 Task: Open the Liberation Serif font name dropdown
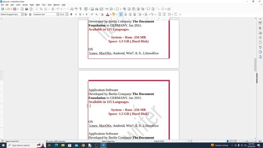[58, 14]
